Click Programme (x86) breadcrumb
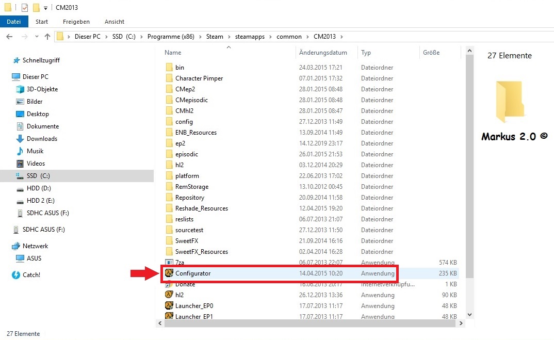 (171, 37)
